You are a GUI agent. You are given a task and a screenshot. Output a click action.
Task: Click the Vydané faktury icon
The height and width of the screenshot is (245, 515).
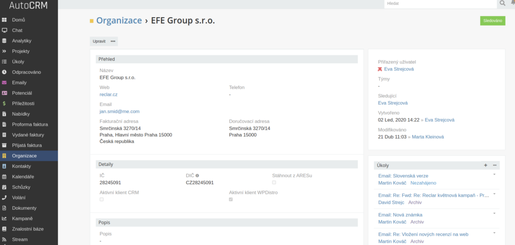pyautogui.click(x=4, y=135)
